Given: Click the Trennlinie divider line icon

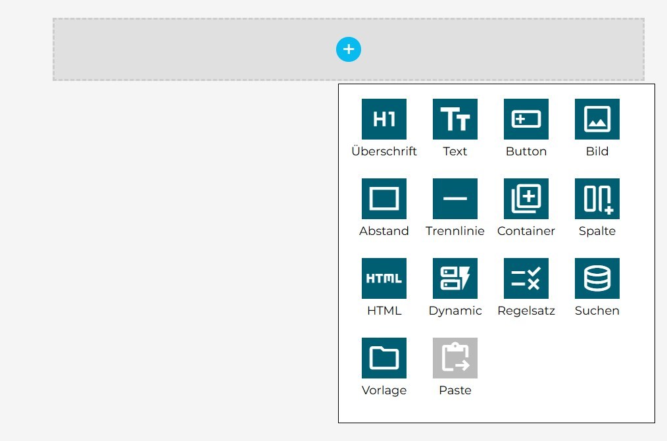Looking at the screenshot, I should (455, 199).
